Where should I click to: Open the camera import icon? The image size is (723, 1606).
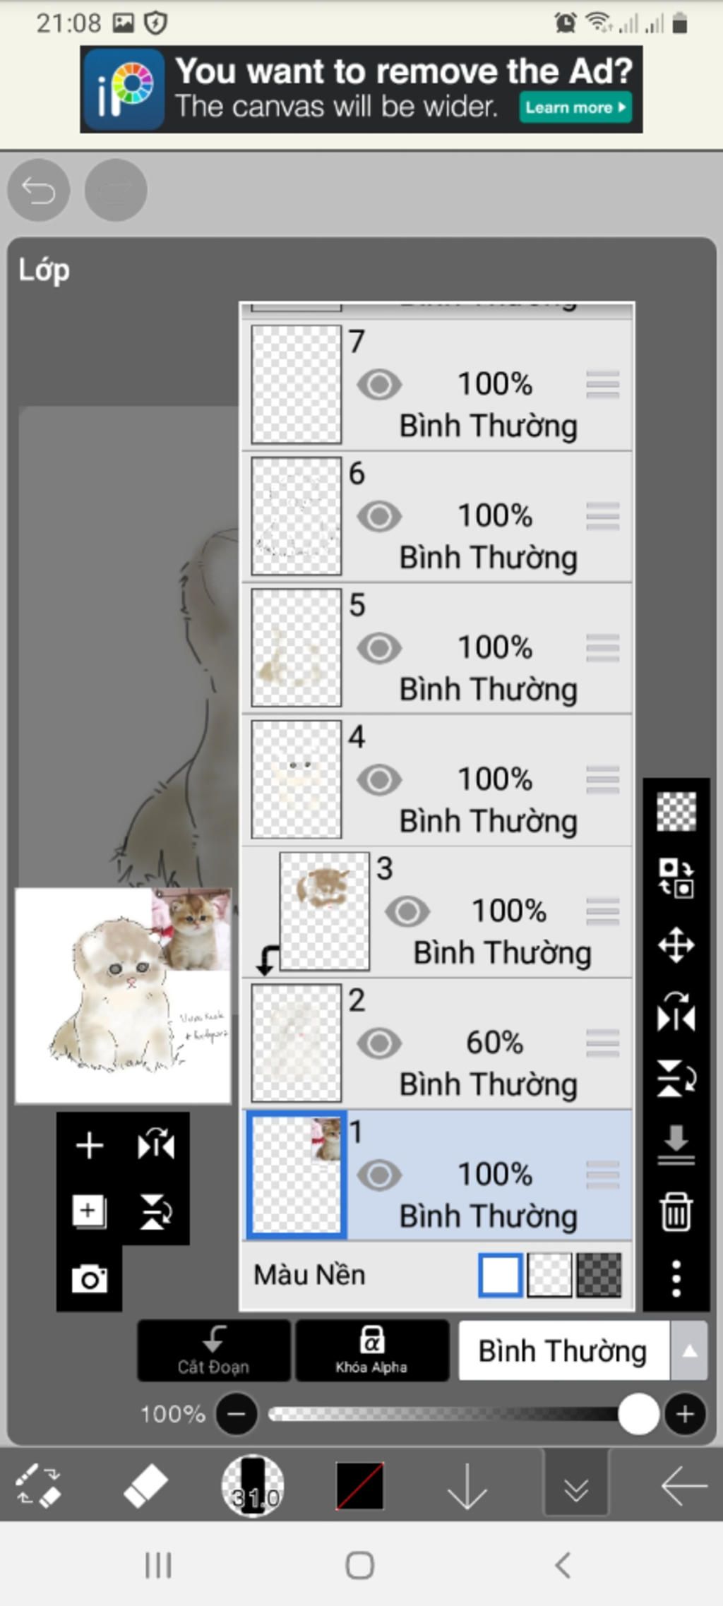(90, 1278)
